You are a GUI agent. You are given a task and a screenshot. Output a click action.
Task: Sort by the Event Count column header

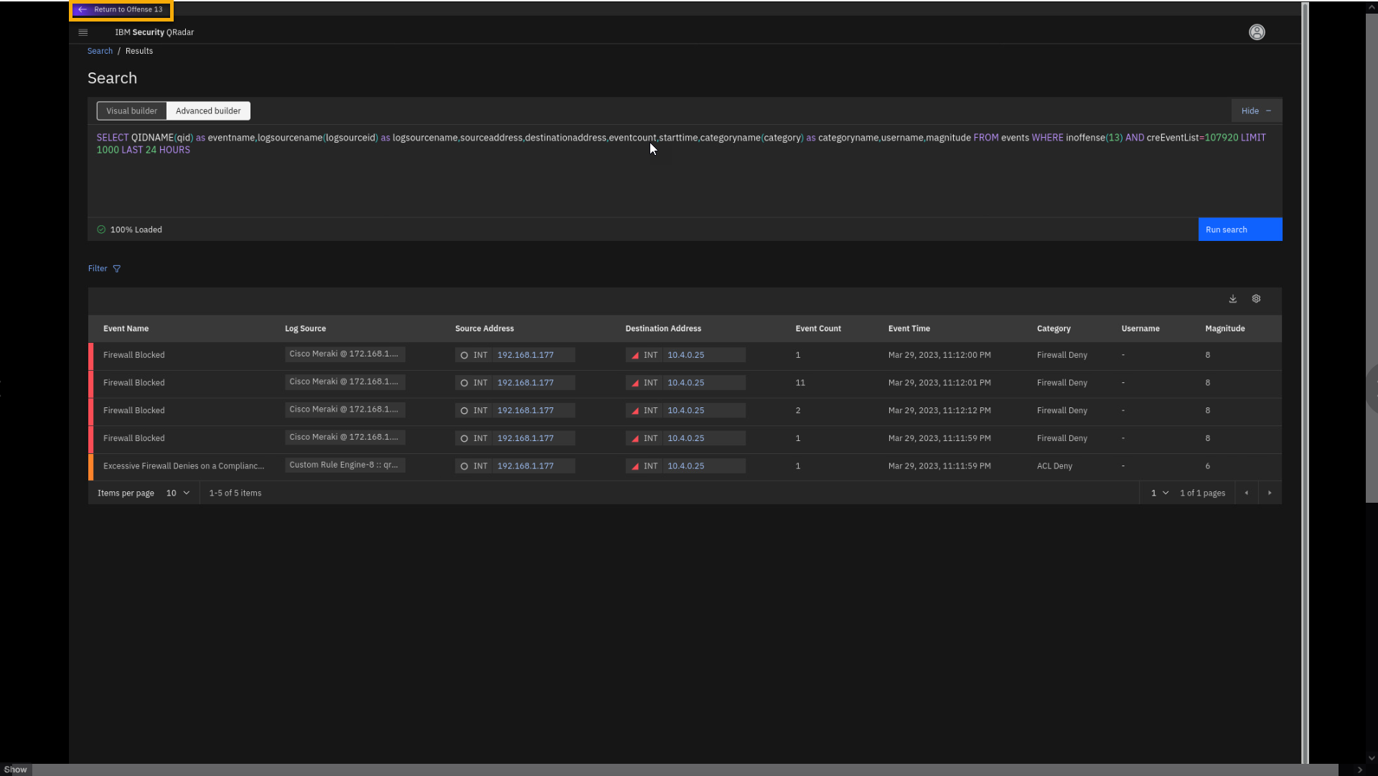click(818, 328)
